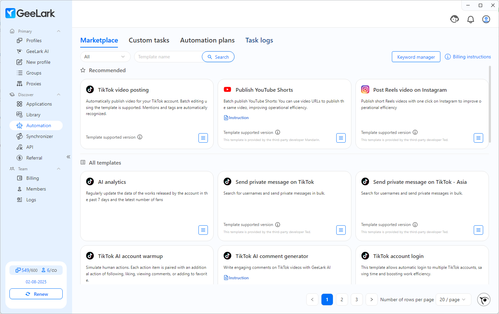Switch to the Marketplace tab
This screenshot has width=499, height=314.
click(x=99, y=40)
